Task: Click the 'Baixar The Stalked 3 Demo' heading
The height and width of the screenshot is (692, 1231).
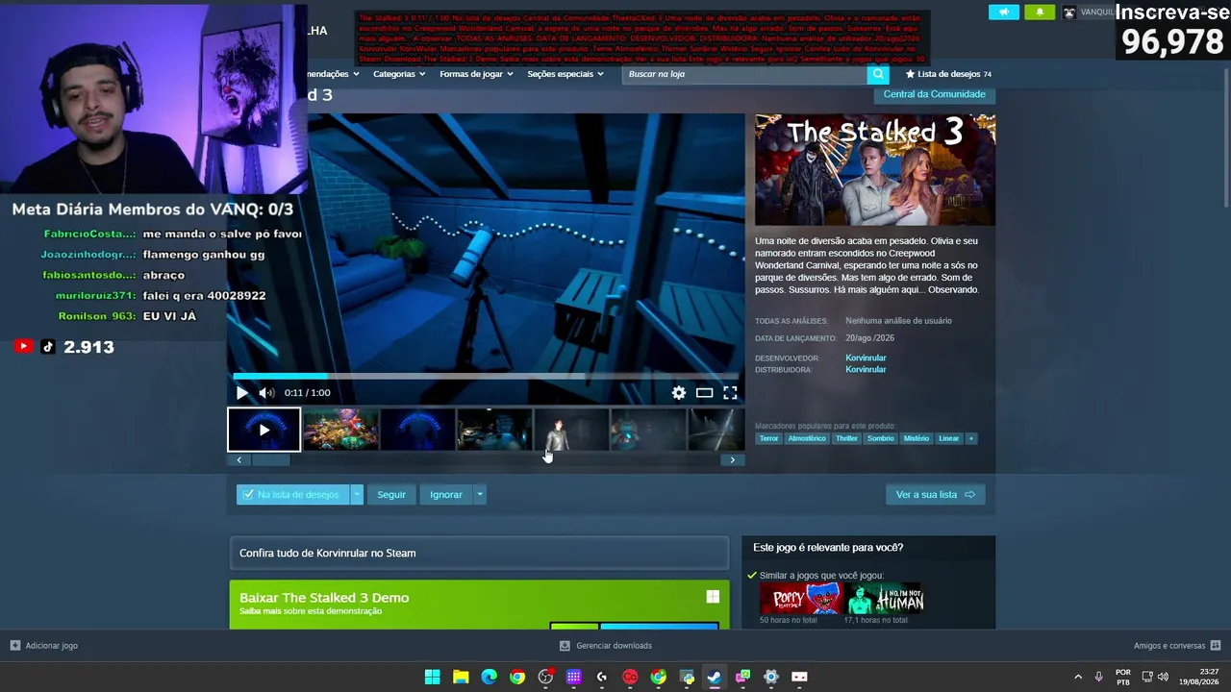Action: pyautogui.click(x=324, y=598)
